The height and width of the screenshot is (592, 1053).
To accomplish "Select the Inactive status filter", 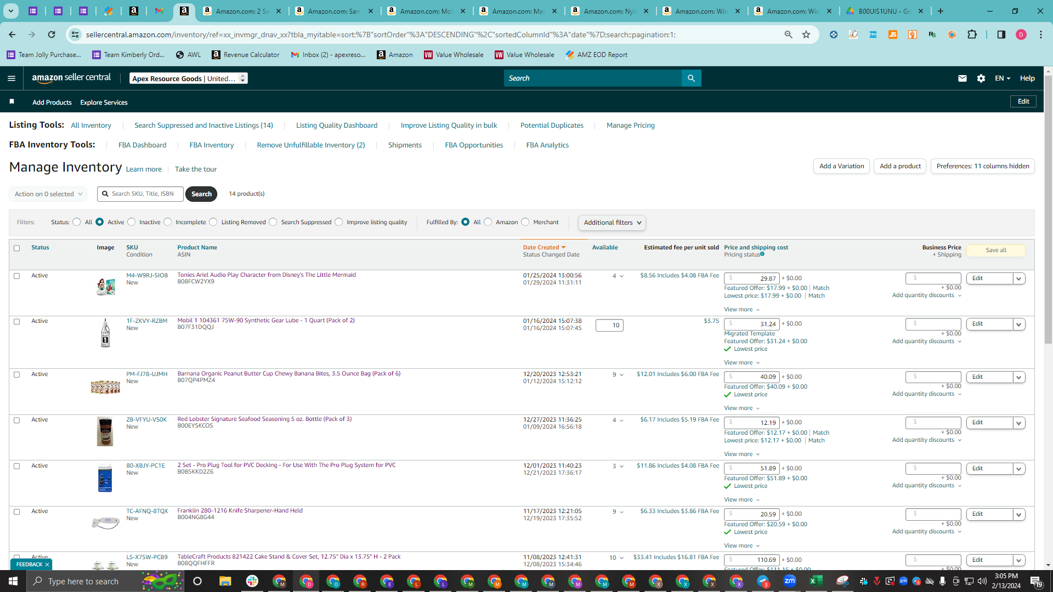I will point(132,222).
